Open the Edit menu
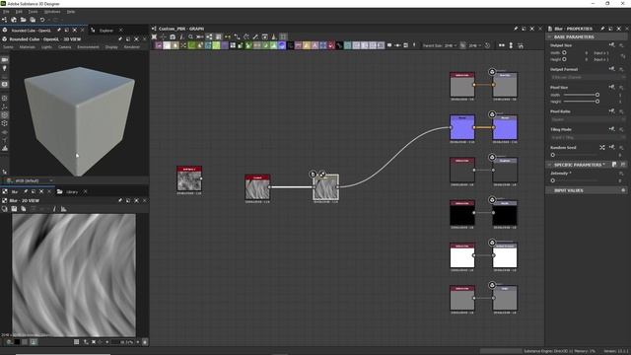The width and height of the screenshot is (631, 355). coord(19,12)
